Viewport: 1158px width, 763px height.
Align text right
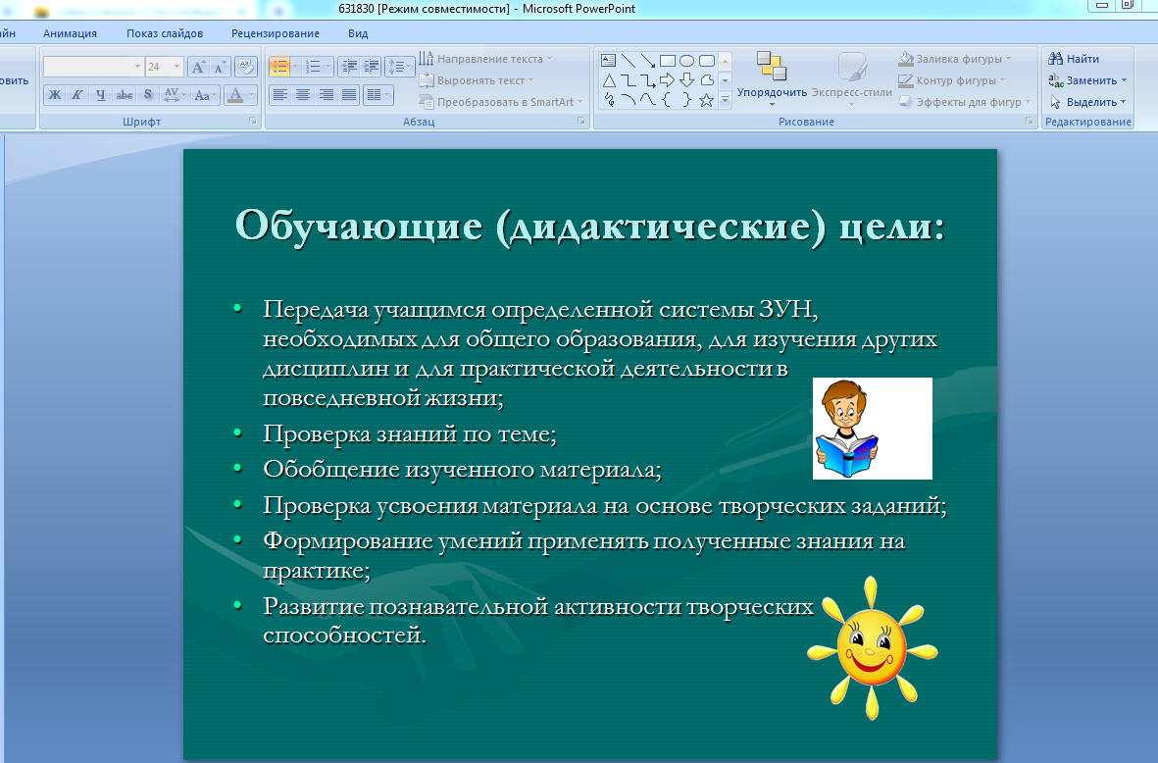(326, 94)
